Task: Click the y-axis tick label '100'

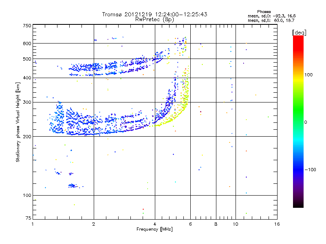Action: pyautogui.click(x=27, y=195)
